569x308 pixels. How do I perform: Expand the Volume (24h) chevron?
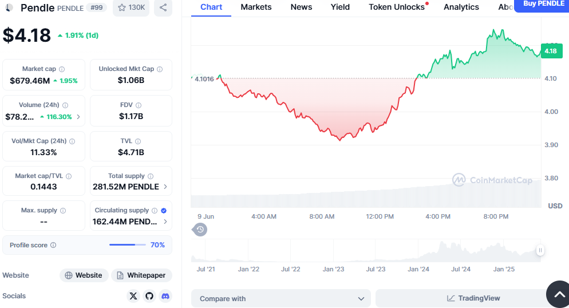(78, 117)
